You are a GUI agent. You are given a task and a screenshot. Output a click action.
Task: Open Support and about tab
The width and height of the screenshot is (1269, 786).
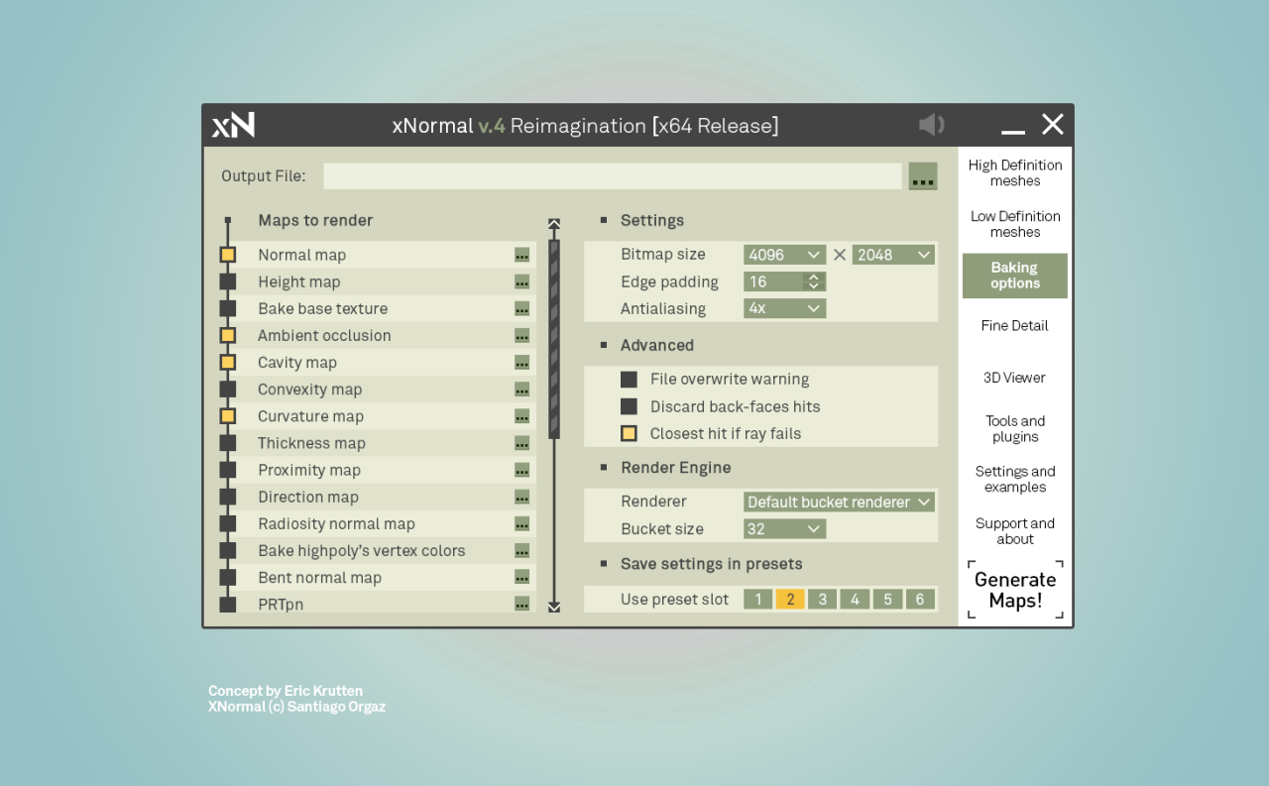point(1015,531)
